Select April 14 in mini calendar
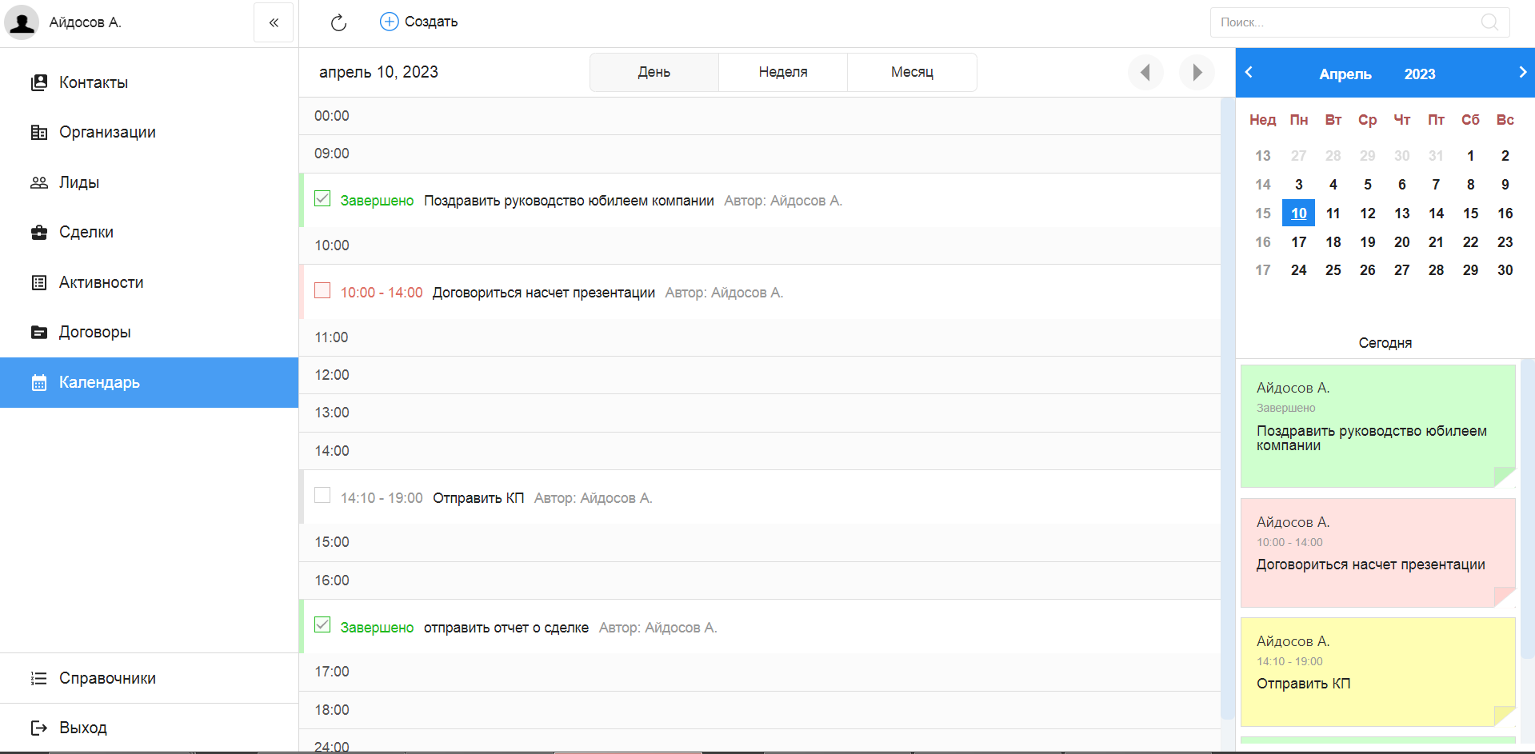 tap(1436, 213)
